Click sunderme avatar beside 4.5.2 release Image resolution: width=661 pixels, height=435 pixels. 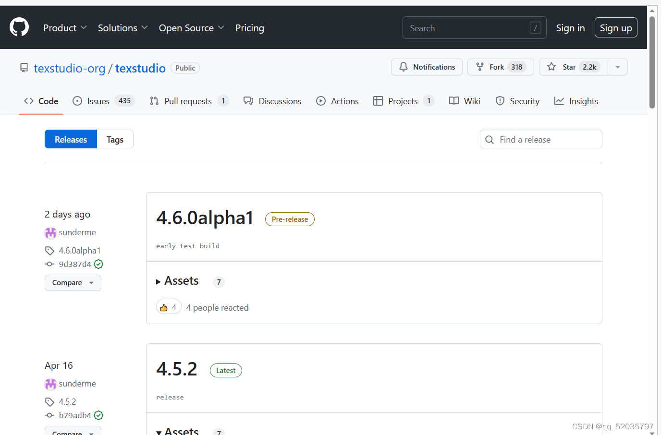click(50, 384)
